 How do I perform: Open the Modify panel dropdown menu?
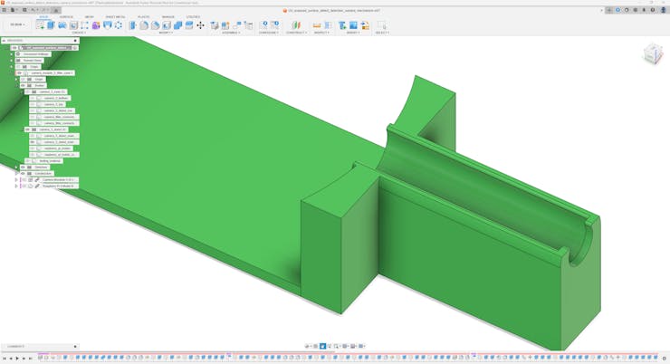tap(166, 33)
